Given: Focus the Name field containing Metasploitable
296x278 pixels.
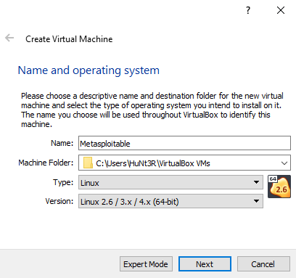Looking at the screenshot, I should pyautogui.click(x=184, y=143).
